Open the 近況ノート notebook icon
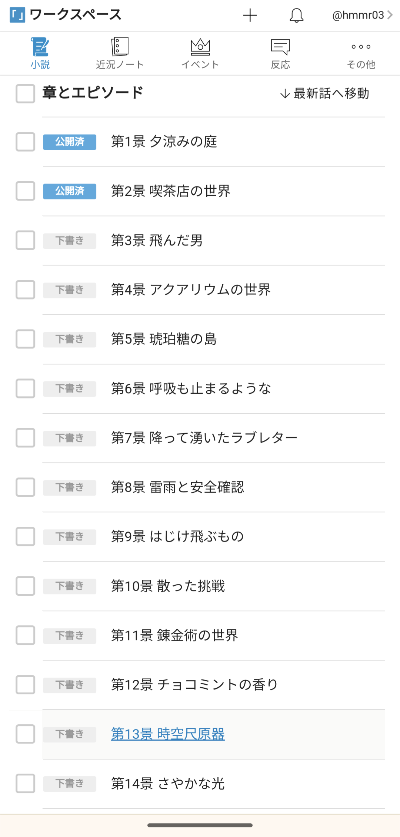 [120, 47]
